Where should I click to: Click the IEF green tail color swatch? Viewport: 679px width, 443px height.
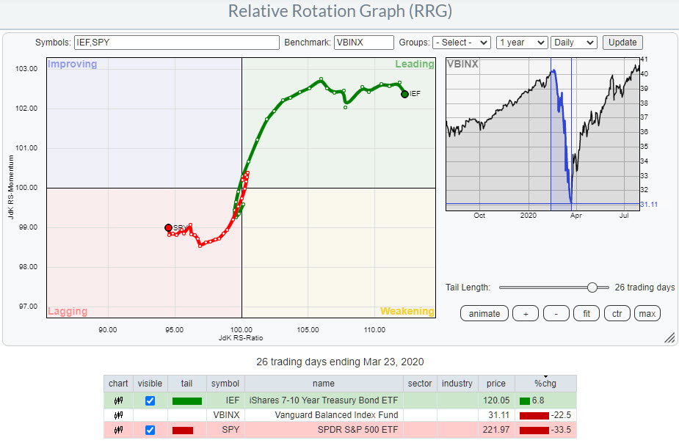point(186,401)
